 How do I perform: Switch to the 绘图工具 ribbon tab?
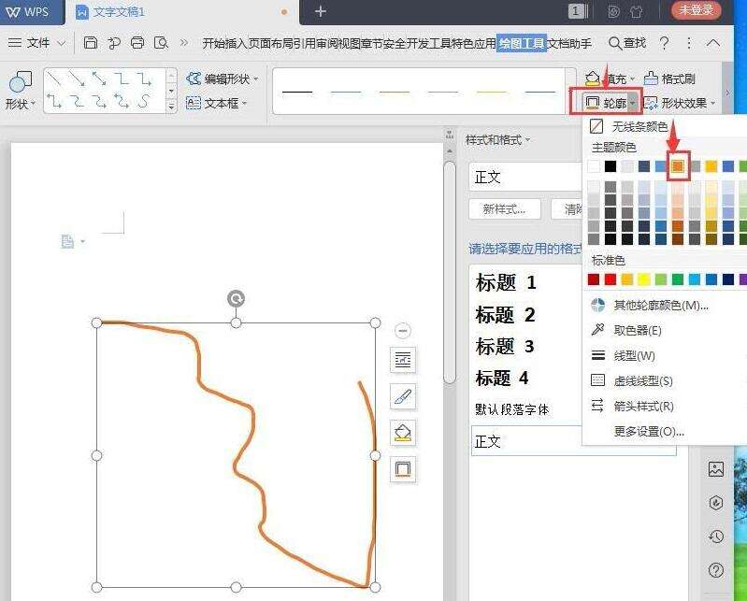coord(521,43)
